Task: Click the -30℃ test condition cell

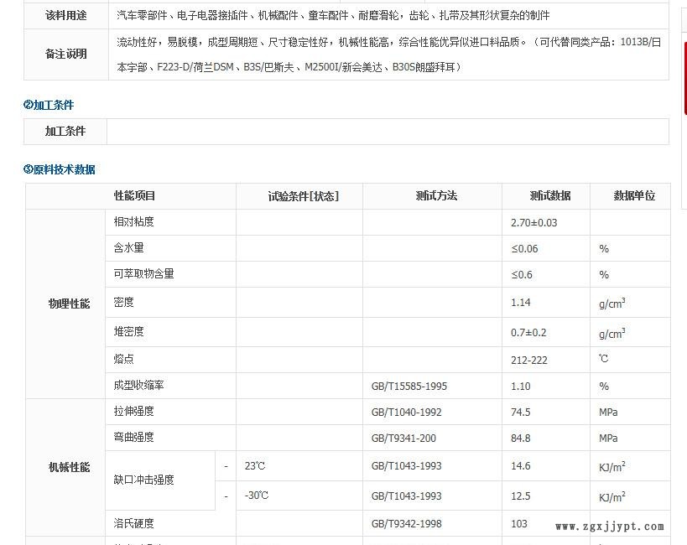Action: (x=257, y=496)
